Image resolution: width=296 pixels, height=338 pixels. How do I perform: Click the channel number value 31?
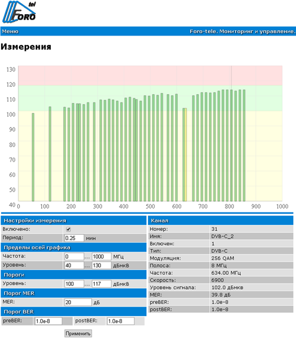pyautogui.click(x=214, y=229)
